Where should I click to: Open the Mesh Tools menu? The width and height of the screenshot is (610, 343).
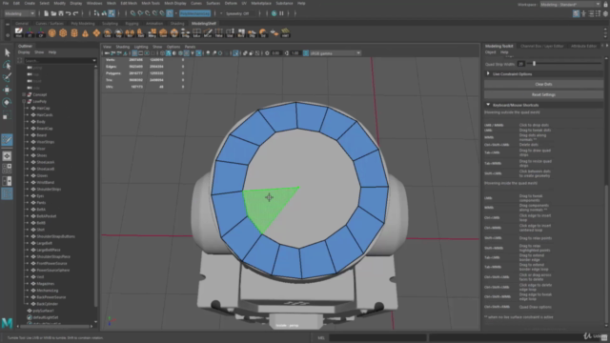[x=151, y=3]
